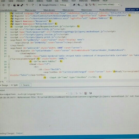This screenshot has height=139, width=139.
Task: Click the Uncomment Selection toolbar icon
Action: [94, 5]
